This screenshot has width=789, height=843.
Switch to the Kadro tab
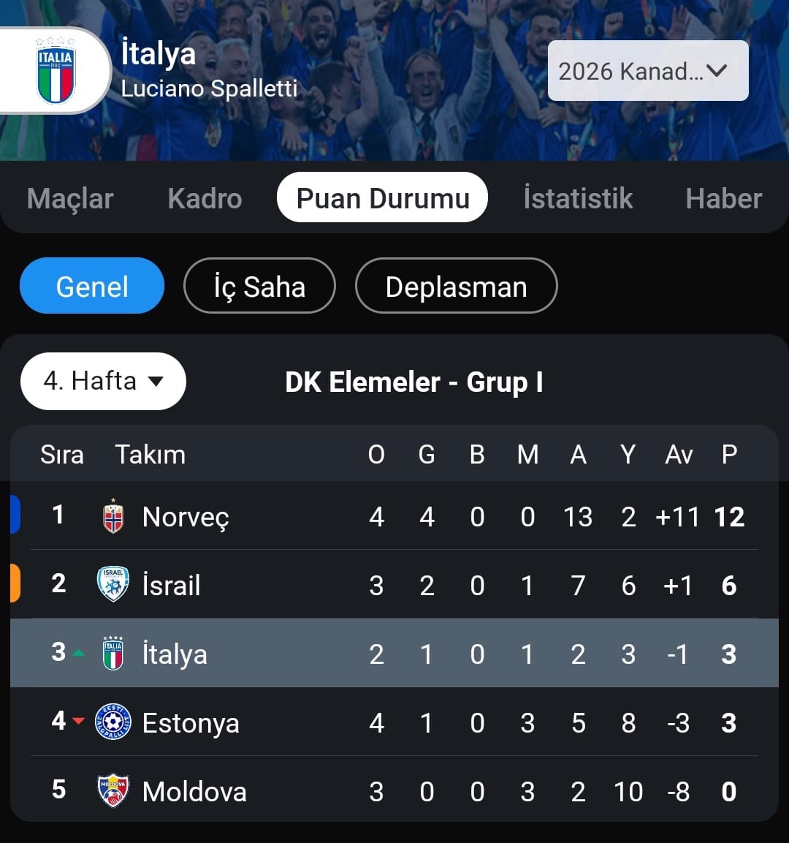tap(205, 198)
